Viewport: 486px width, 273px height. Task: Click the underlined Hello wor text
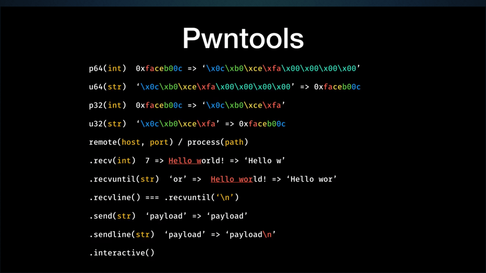231,179
